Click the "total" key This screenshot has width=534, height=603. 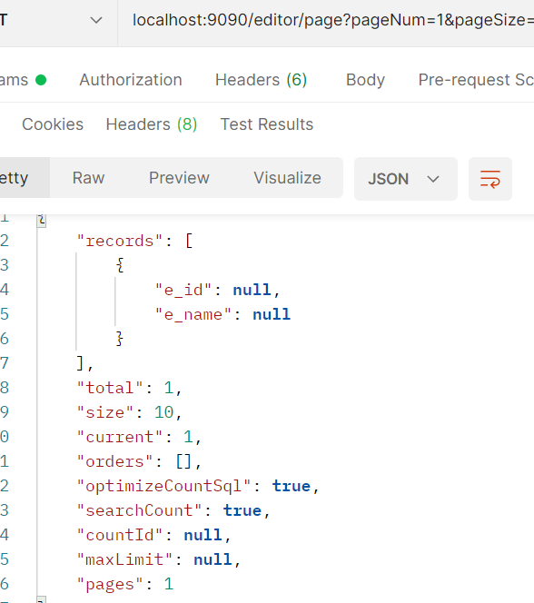pyautogui.click(x=110, y=388)
